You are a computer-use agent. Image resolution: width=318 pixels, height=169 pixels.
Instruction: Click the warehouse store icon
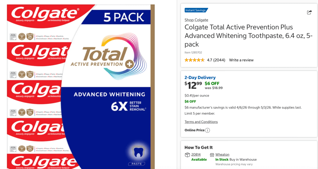pyautogui.click(x=212, y=155)
